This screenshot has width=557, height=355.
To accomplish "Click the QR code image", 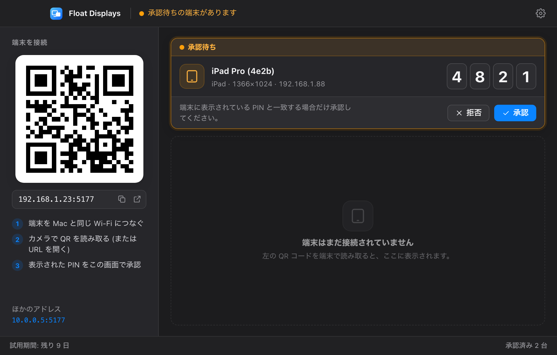I will point(79,119).
